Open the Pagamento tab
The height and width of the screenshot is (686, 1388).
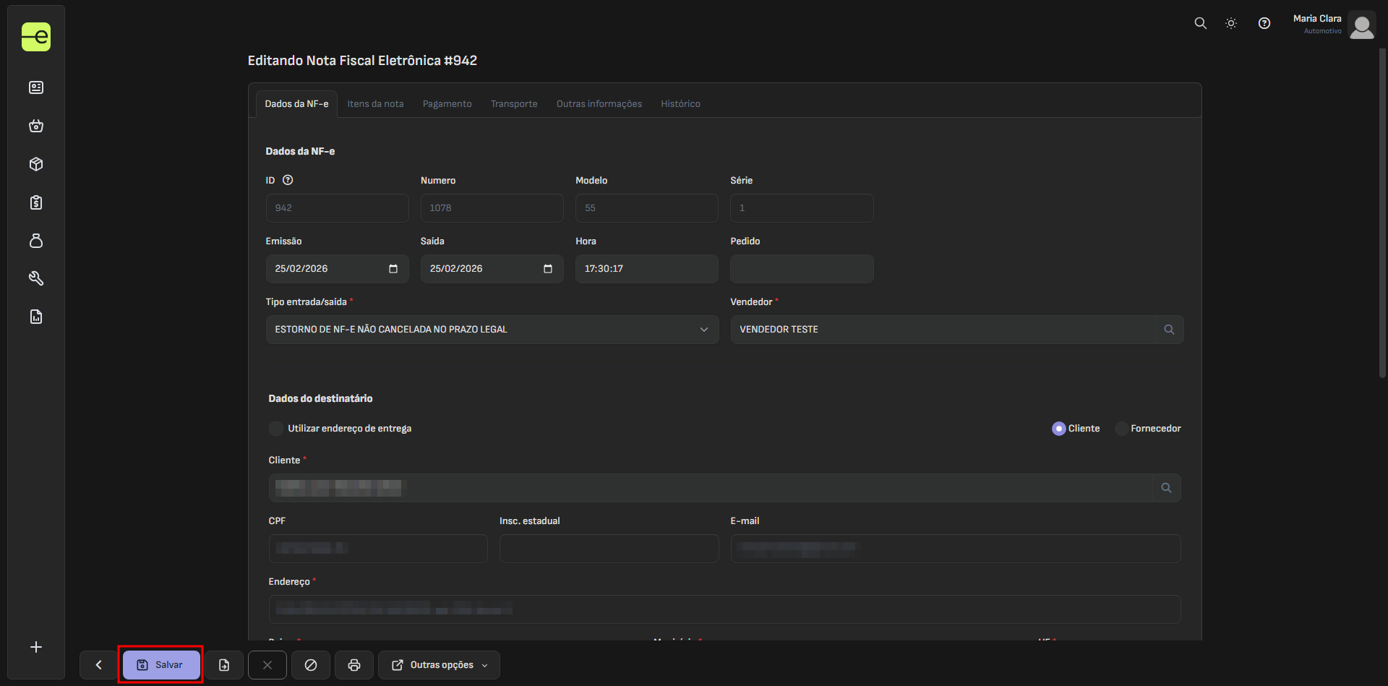[x=447, y=104]
